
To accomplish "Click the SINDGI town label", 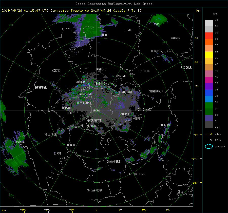I will (x=129, y=30).
